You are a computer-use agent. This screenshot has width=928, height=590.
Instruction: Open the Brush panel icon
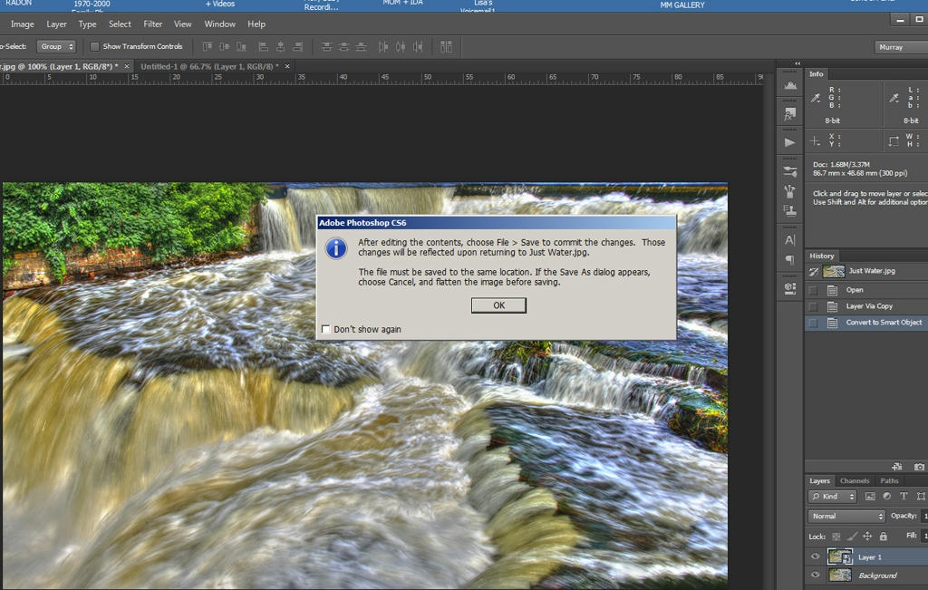pyautogui.click(x=790, y=191)
